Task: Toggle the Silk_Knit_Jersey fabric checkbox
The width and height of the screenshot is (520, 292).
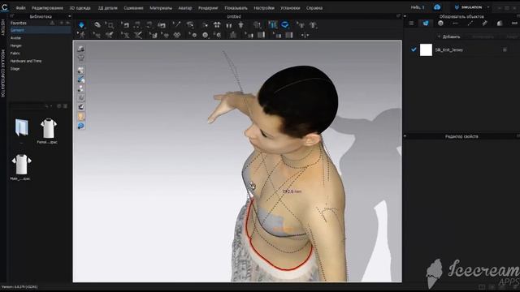Action: tap(414, 49)
